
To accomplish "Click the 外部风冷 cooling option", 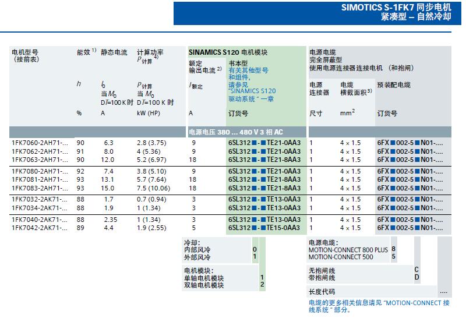I will (197, 256).
